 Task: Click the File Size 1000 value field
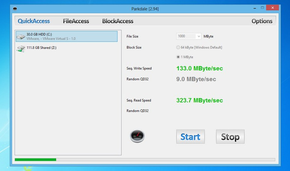186,36
